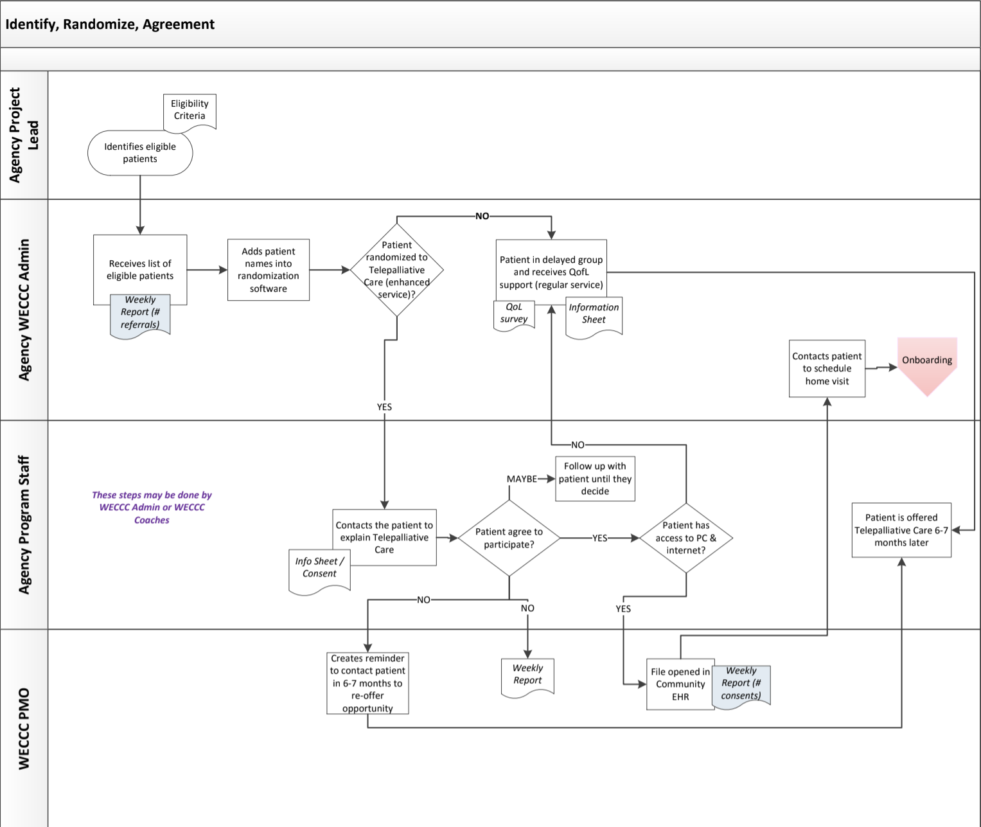This screenshot has width=981, height=827.
Task: Select the 'File opened in Community EHR' box
Action: [680, 684]
